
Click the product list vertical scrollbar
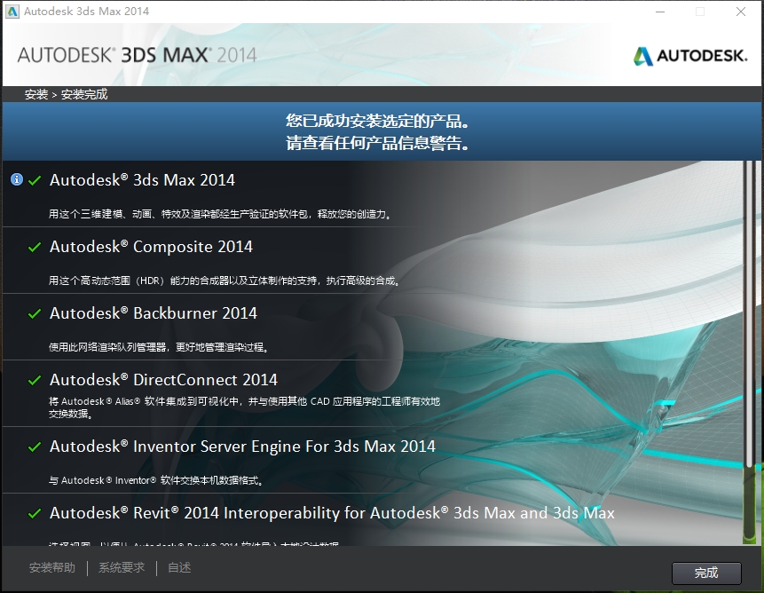(x=749, y=311)
